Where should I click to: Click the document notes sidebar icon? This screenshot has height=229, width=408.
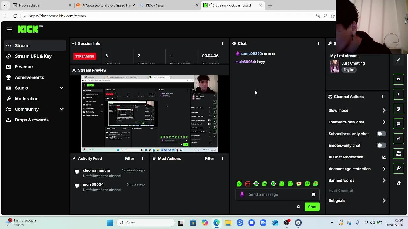click(x=398, y=109)
